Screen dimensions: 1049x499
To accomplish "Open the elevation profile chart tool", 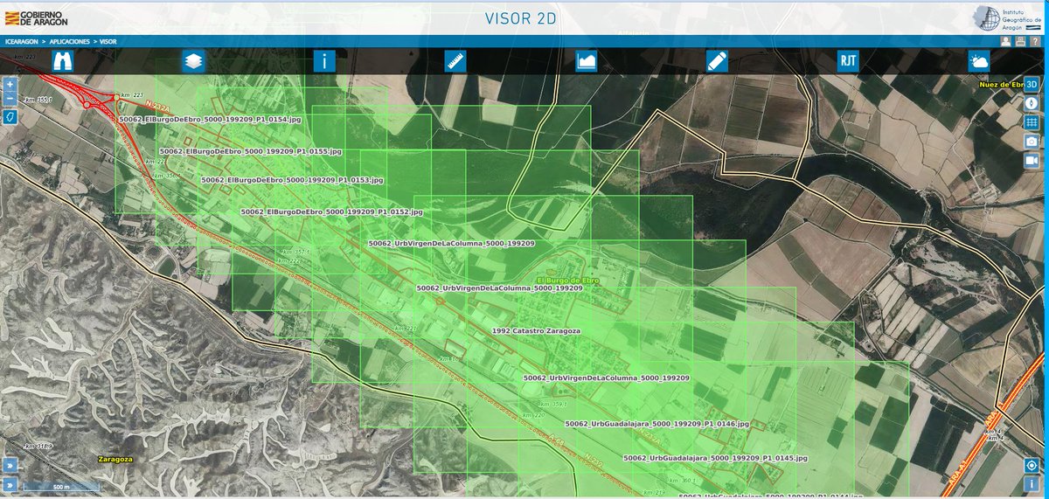I will [x=586, y=61].
